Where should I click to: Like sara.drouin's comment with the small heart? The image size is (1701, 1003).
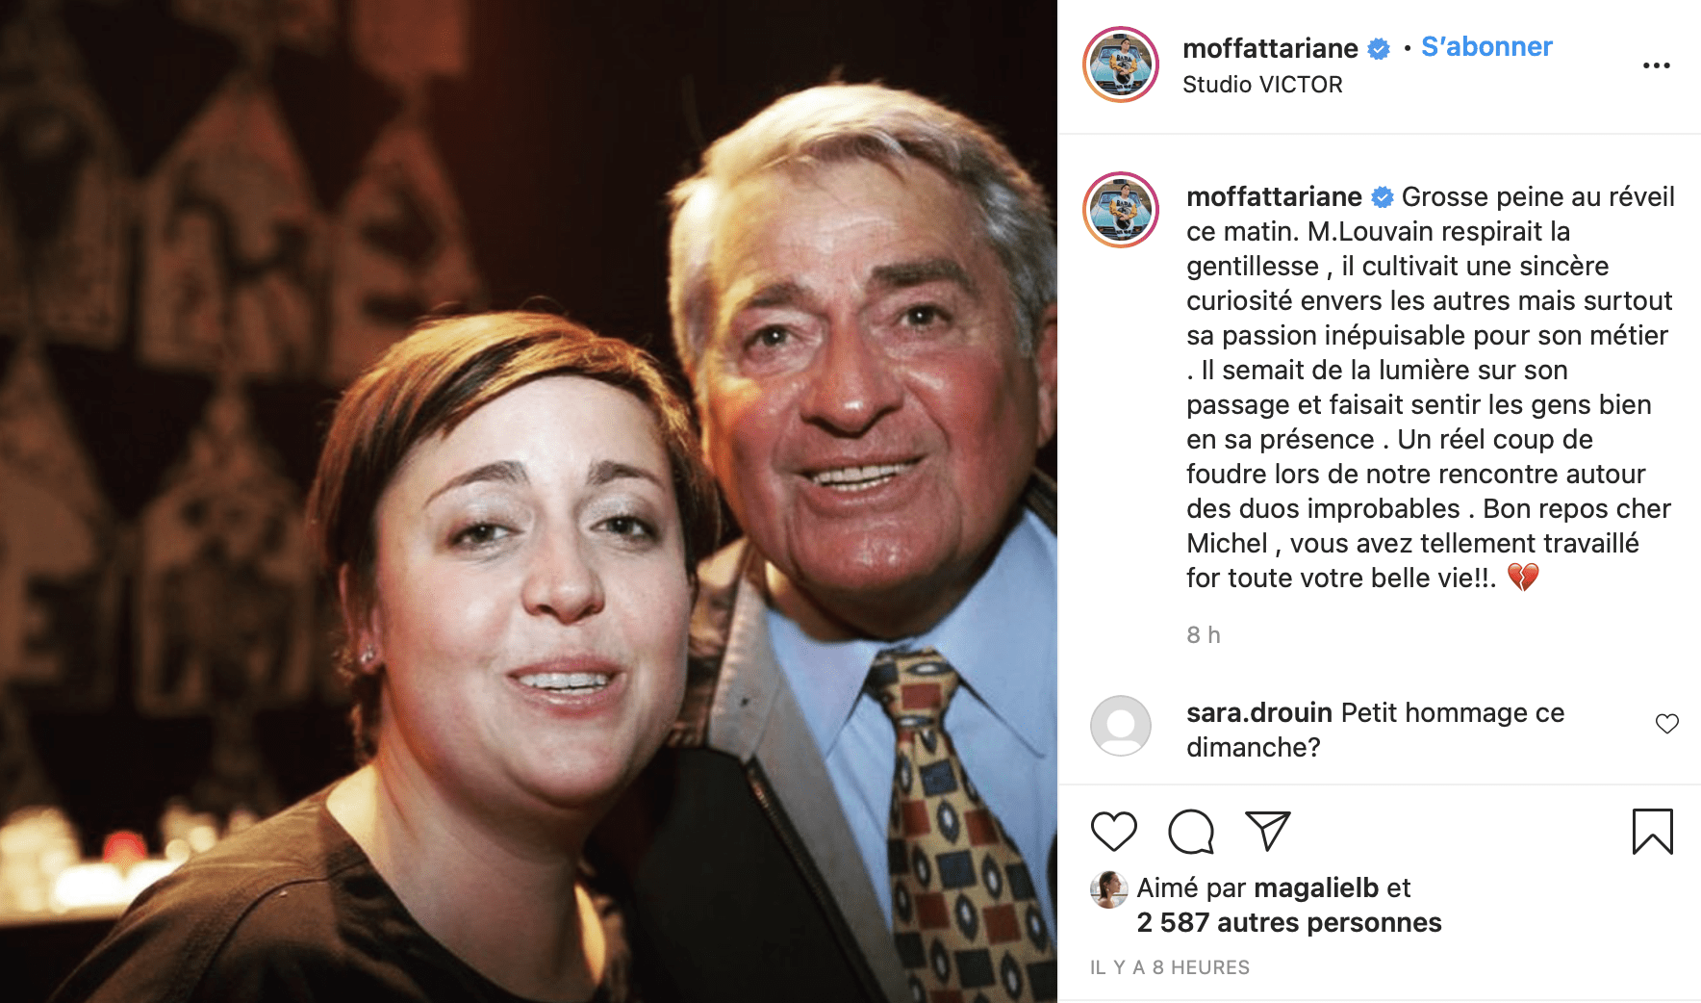[1667, 724]
